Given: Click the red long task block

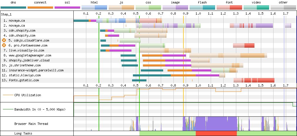Looking at the screenshot, I should coord(216,133).
